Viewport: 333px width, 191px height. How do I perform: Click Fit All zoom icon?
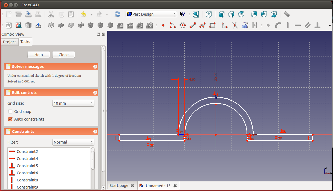pos(196,14)
